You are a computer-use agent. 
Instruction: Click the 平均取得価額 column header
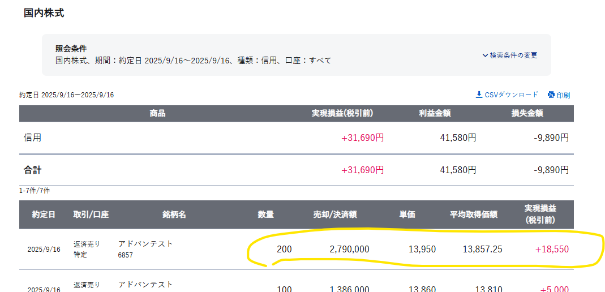point(474,214)
